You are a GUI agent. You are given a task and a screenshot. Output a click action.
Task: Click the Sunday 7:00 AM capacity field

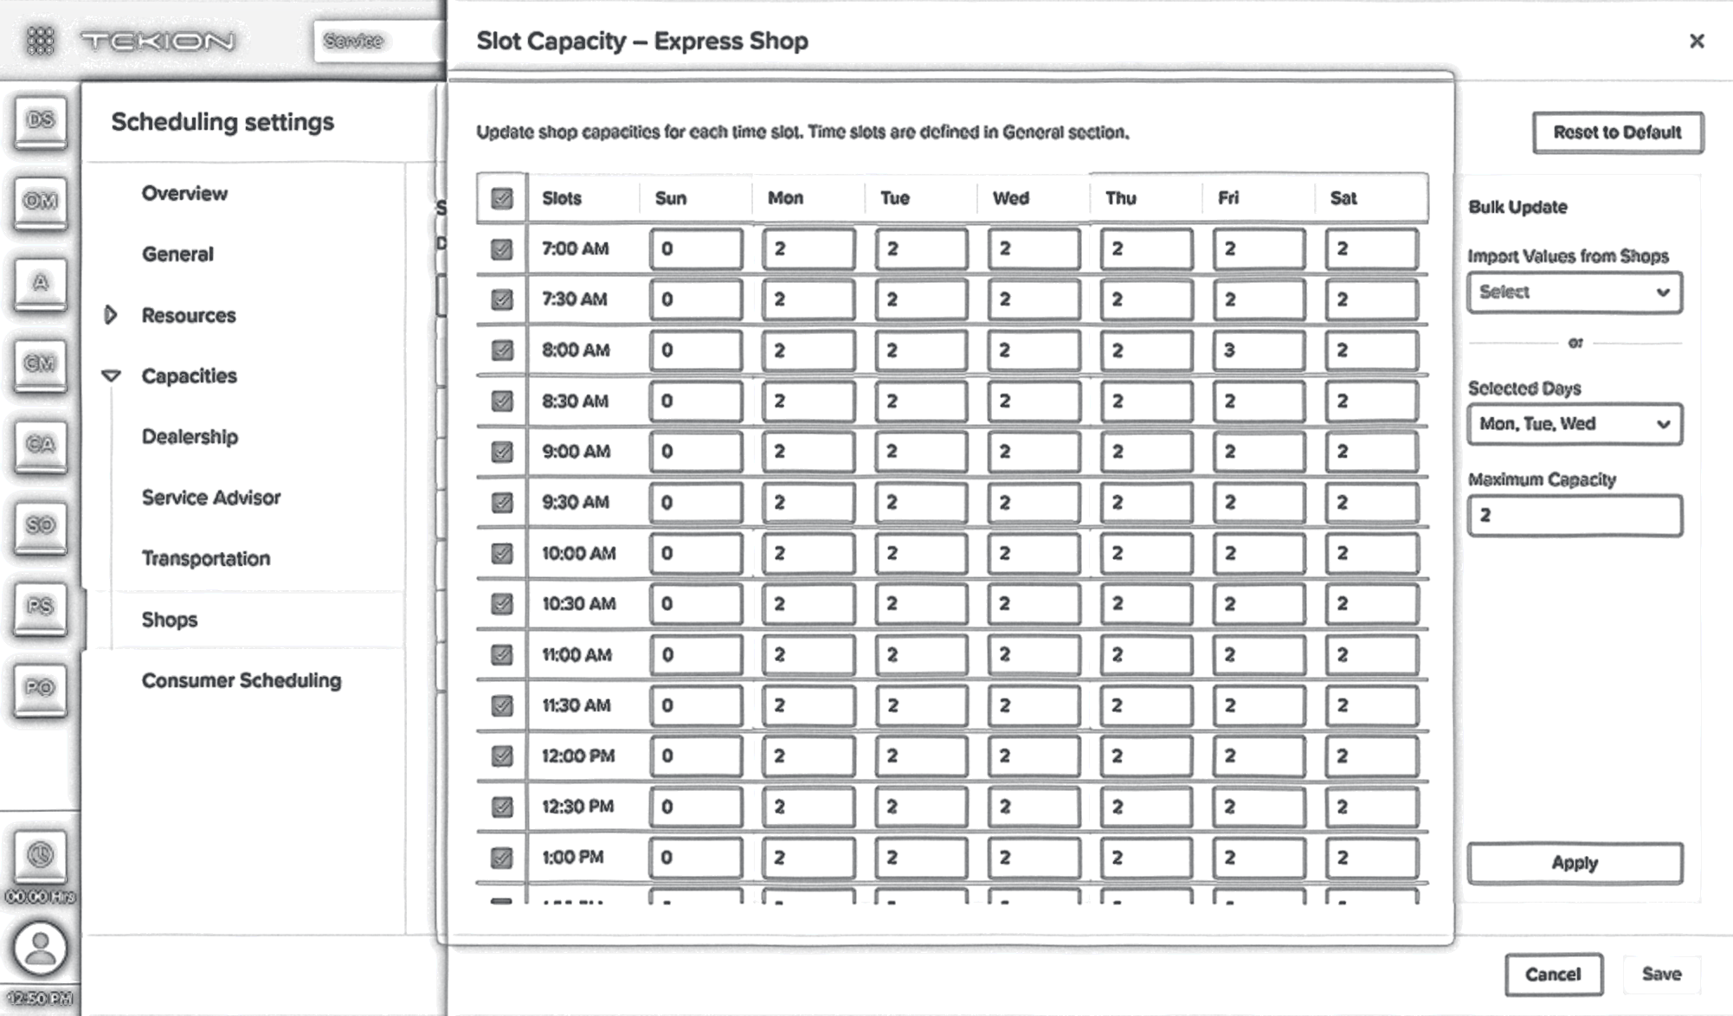(x=696, y=249)
